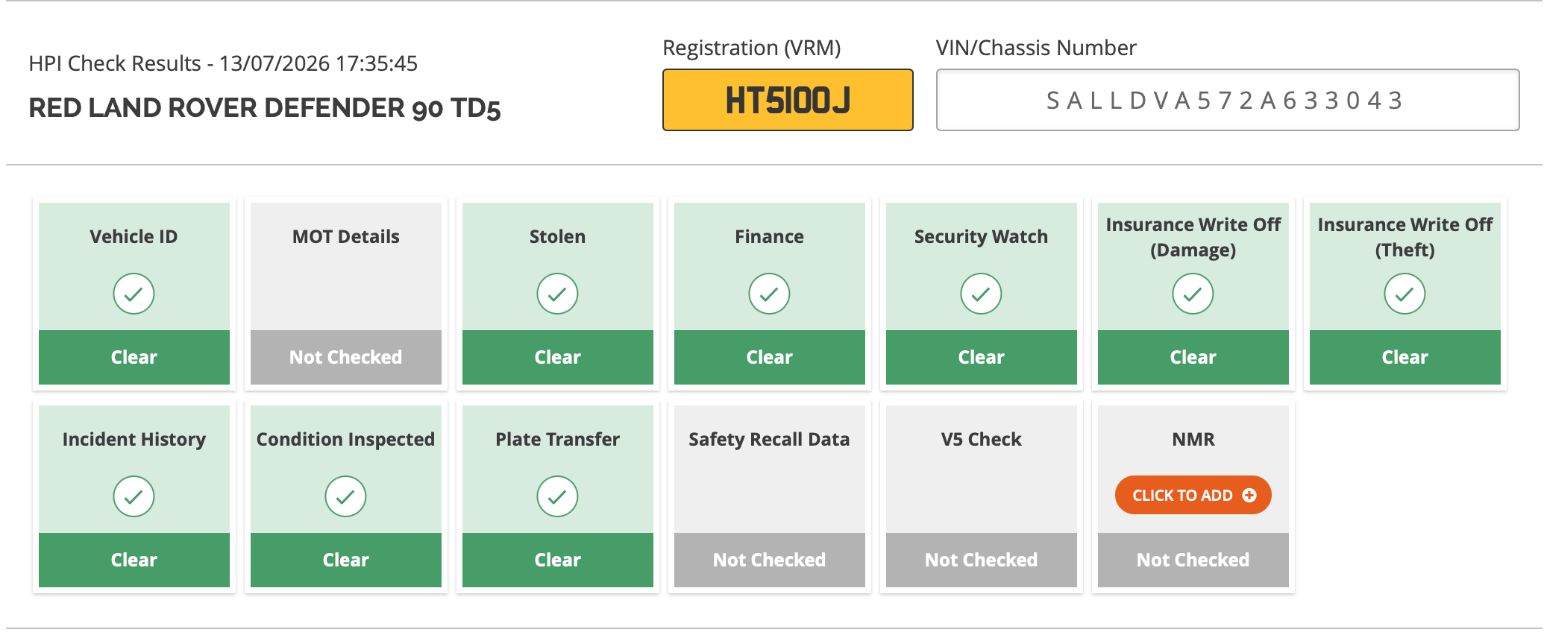Click the Not Checked bar under NMR
This screenshot has height=632, width=1544.
pos(1193,560)
